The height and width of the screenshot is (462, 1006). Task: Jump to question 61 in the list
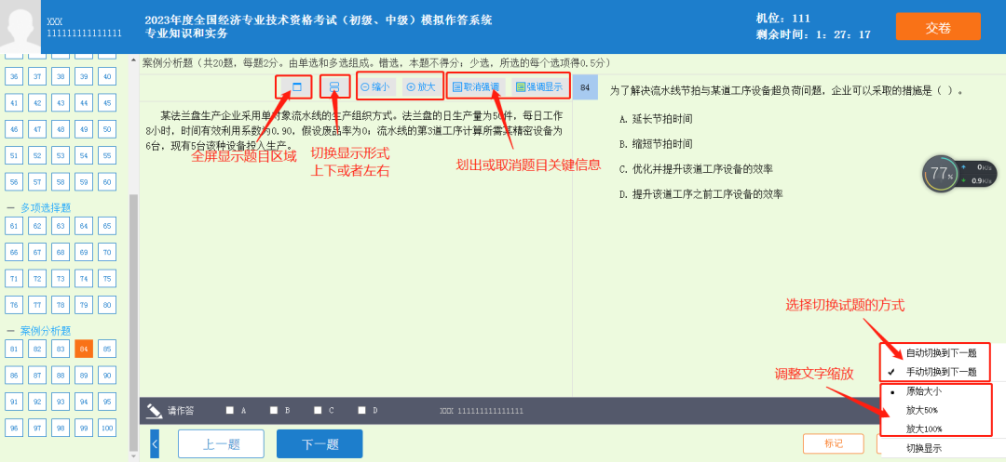coord(14,226)
